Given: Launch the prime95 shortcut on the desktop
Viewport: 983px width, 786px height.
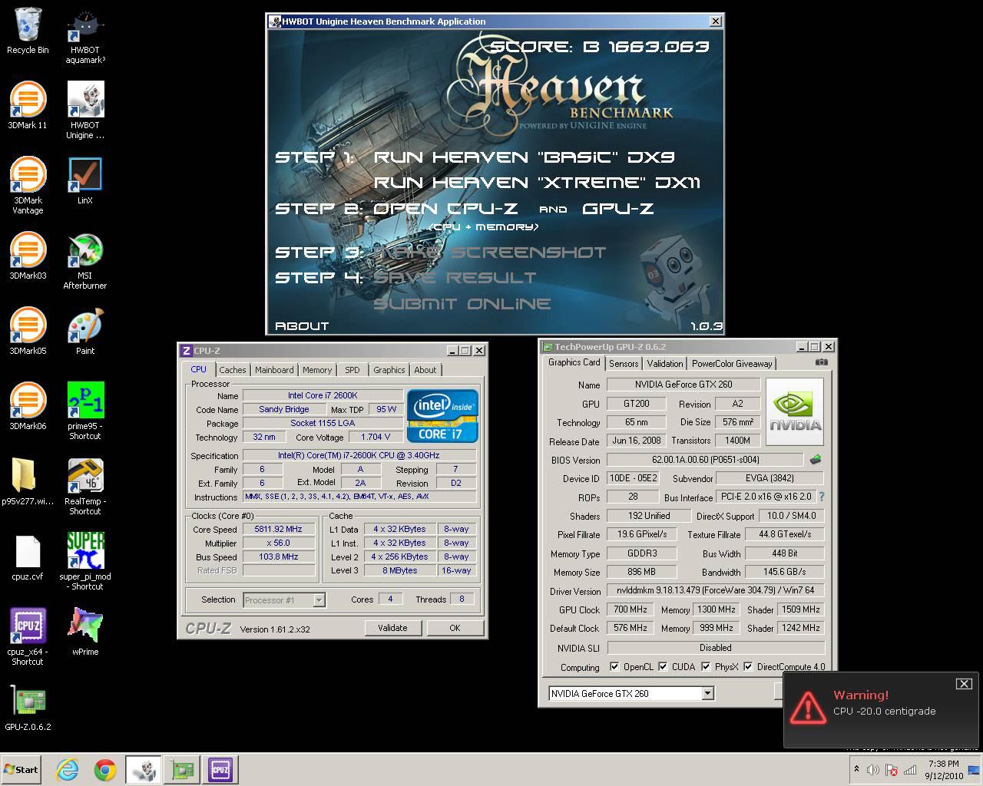Looking at the screenshot, I should tap(85, 411).
